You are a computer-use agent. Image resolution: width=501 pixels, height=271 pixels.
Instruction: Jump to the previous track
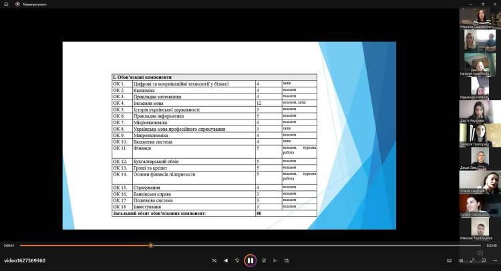(x=226, y=260)
